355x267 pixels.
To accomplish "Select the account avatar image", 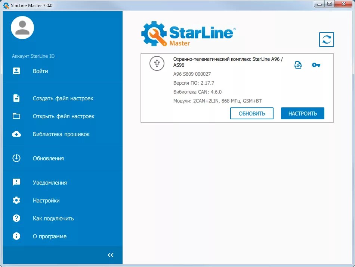I will tap(22, 27).
